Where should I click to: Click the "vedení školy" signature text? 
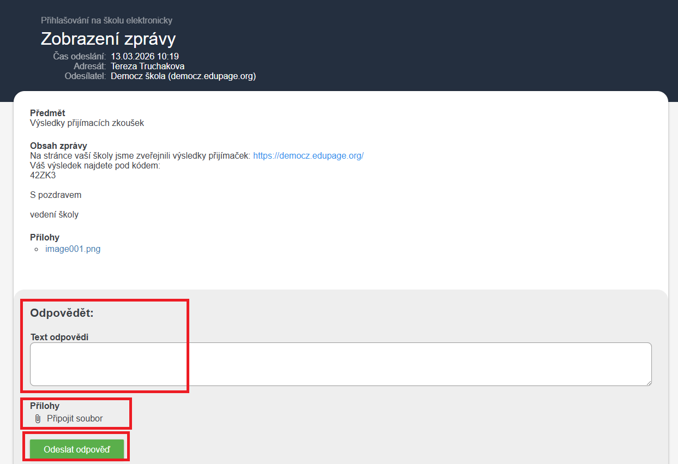(x=54, y=215)
